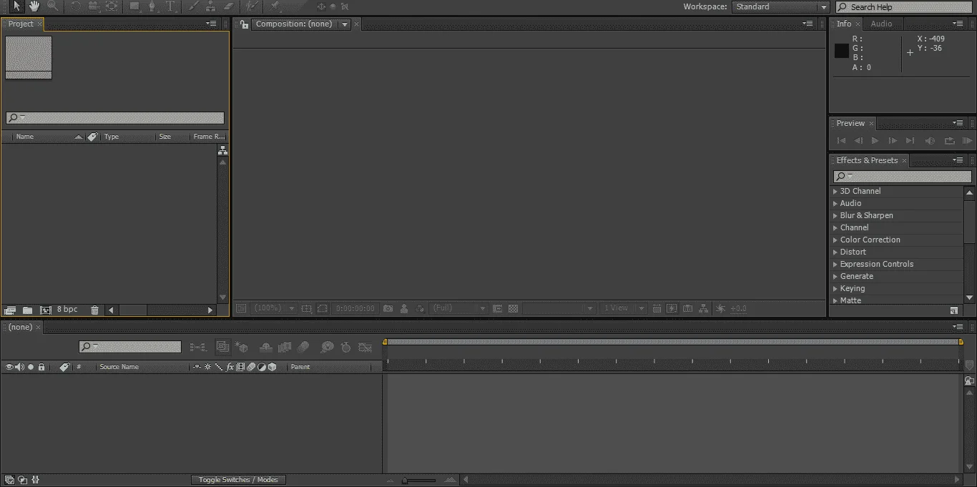Open the Composition (none) dropdown arrow
977x487 pixels.
pyautogui.click(x=345, y=24)
